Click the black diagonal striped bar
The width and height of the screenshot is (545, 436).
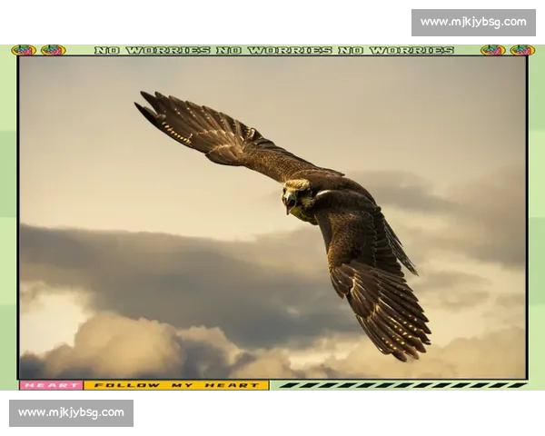tap(400, 385)
